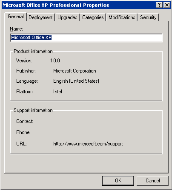View the Security tab

click(148, 17)
